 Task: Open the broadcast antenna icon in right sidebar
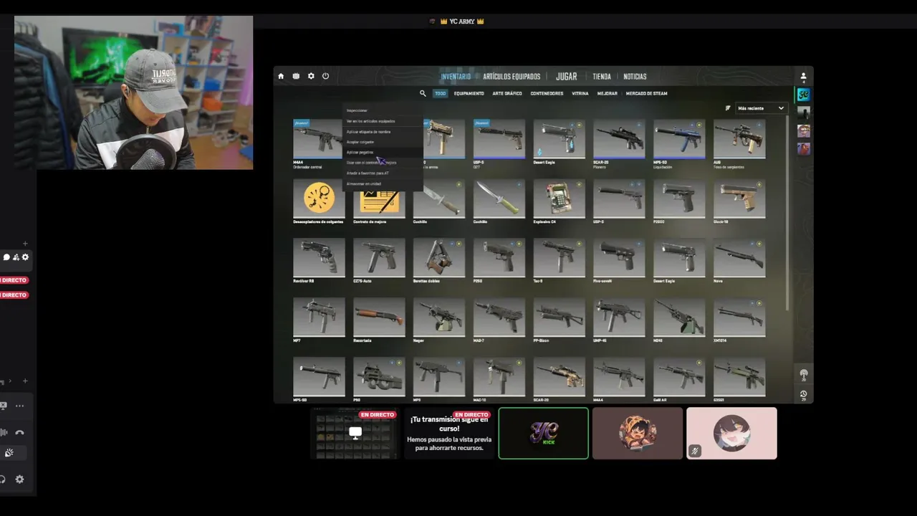pos(803,374)
